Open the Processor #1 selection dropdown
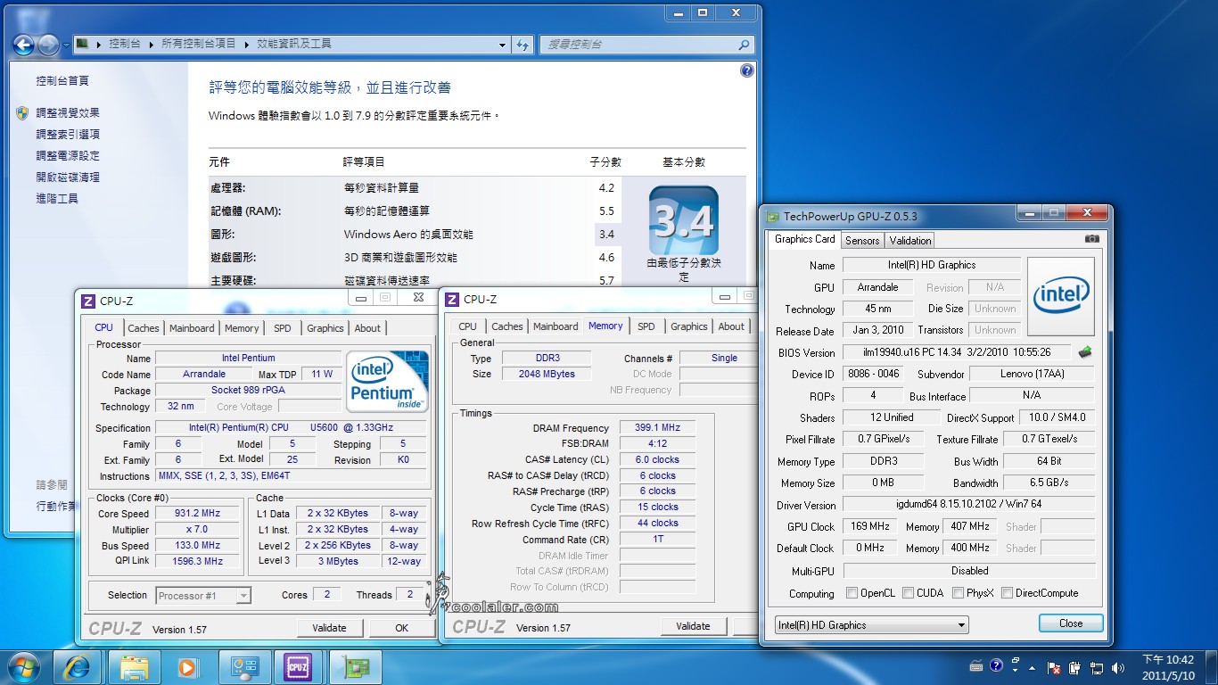 (x=203, y=596)
